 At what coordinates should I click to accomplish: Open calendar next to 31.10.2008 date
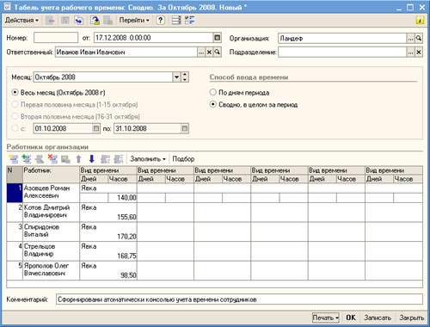pos(185,128)
